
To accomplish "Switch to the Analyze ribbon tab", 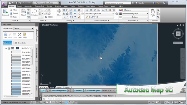I will pos(58,6).
